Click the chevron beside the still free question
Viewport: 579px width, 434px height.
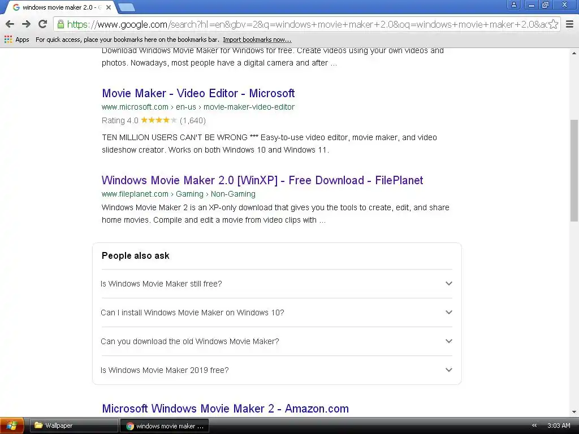click(x=448, y=284)
